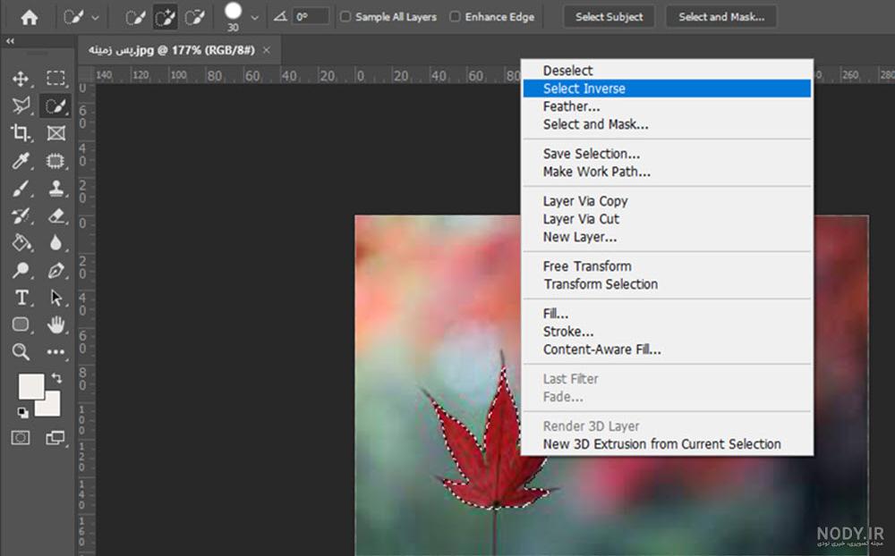Select the Path Selection tool
The width and height of the screenshot is (895, 556).
(x=55, y=298)
